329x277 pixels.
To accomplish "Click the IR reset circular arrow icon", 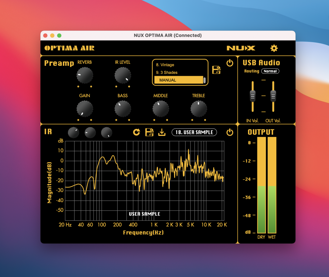I will pos(137,132).
